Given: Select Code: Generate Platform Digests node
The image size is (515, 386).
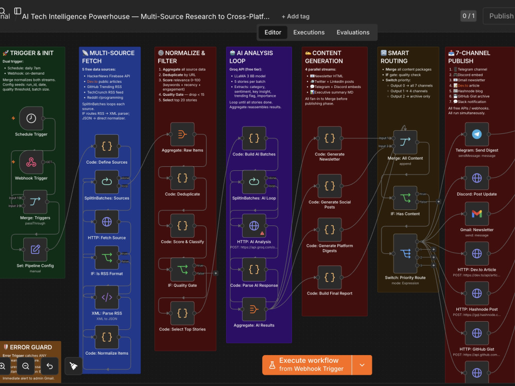Looking at the screenshot, I should point(330,230).
